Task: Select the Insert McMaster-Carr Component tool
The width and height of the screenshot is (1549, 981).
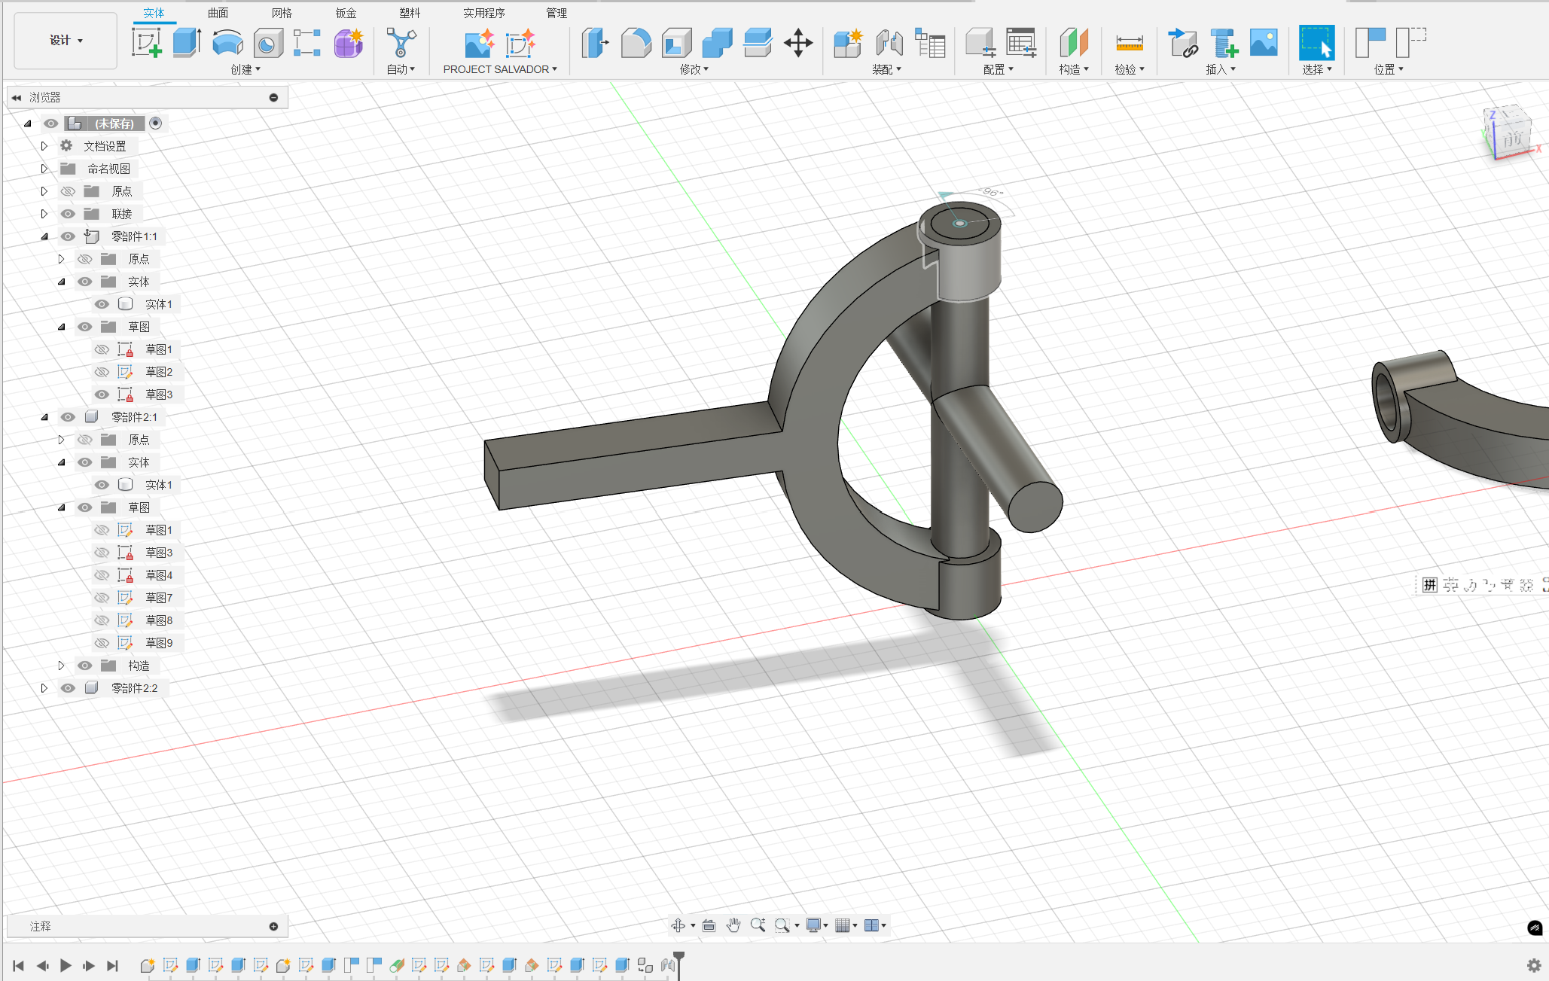Action: 1224,42
